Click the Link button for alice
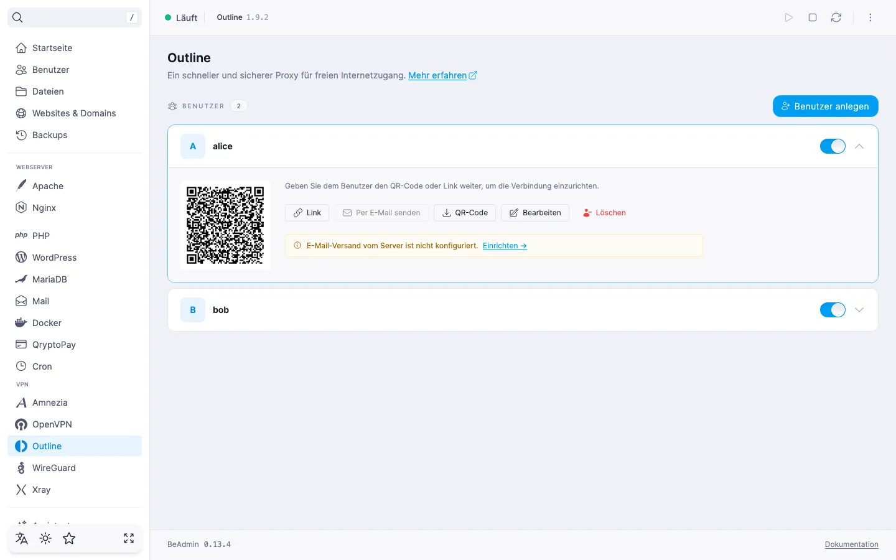Image resolution: width=896 pixels, height=560 pixels. pos(307,213)
